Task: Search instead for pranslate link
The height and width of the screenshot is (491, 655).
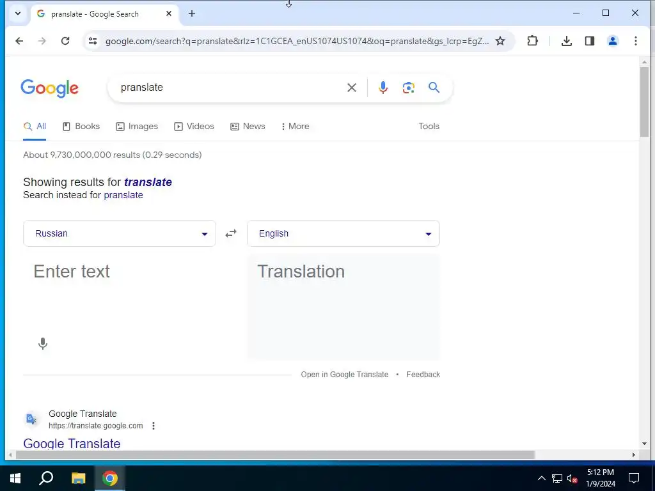Action: point(123,195)
